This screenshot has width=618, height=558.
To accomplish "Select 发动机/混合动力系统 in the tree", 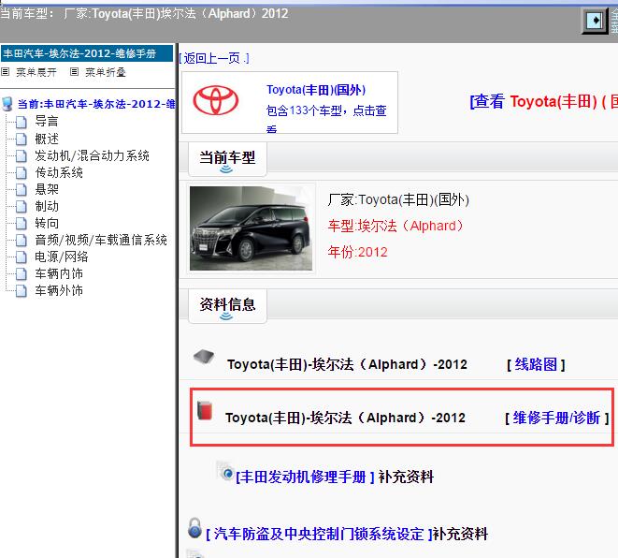I will click(x=92, y=155).
